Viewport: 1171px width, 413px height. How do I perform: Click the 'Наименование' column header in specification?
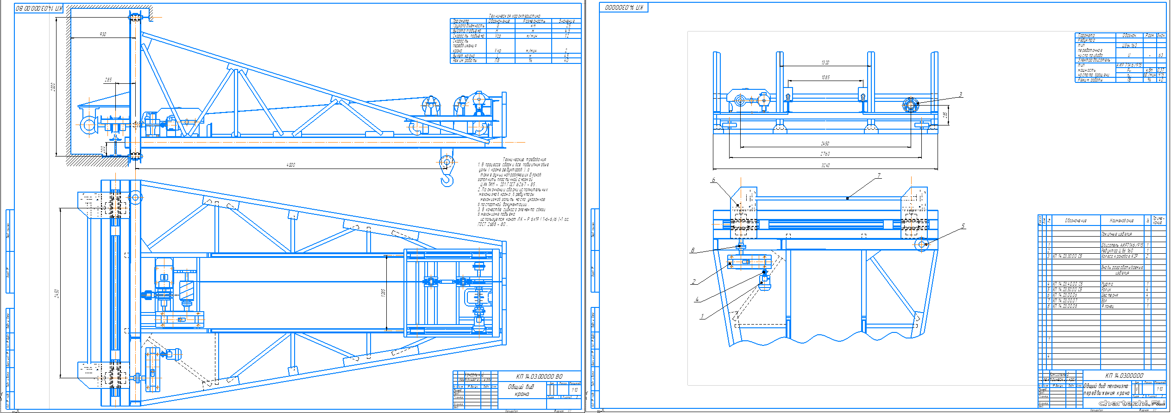[x=1121, y=221]
